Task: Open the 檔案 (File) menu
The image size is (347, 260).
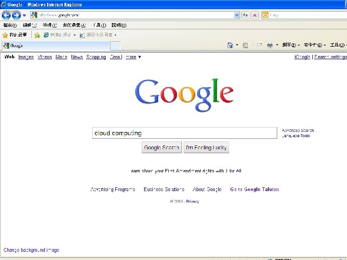Action: click(x=10, y=25)
